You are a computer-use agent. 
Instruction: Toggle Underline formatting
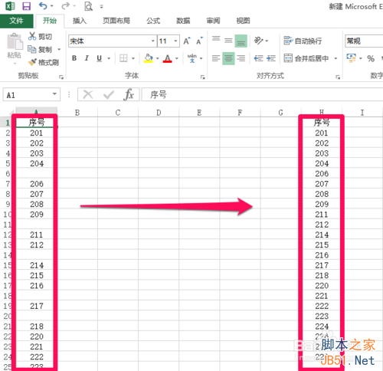100,58
